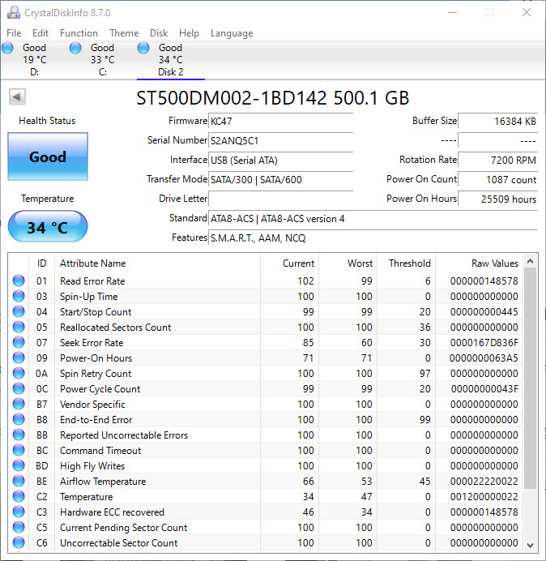546x561 pixels.
Task: Open the Language menu
Action: point(232,33)
